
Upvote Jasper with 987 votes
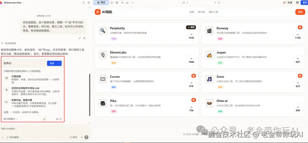298,60
